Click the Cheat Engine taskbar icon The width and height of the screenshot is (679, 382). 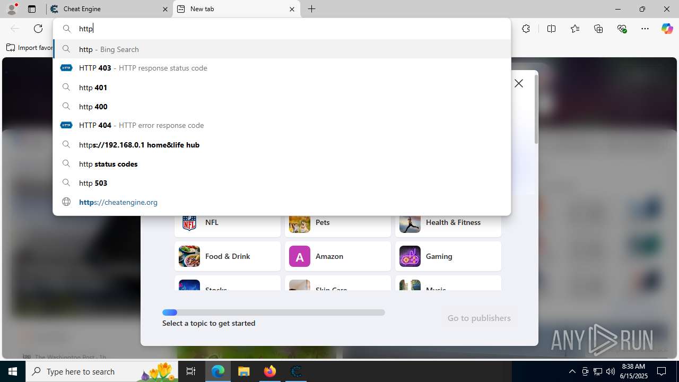click(x=296, y=371)
